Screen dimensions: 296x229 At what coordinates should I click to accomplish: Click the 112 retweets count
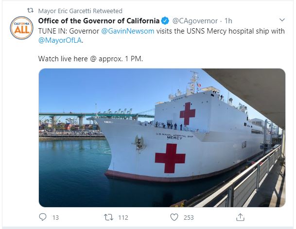click(123, 218)
